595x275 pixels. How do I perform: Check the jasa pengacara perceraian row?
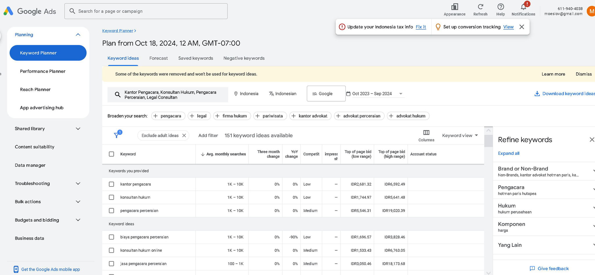(111, 264)
